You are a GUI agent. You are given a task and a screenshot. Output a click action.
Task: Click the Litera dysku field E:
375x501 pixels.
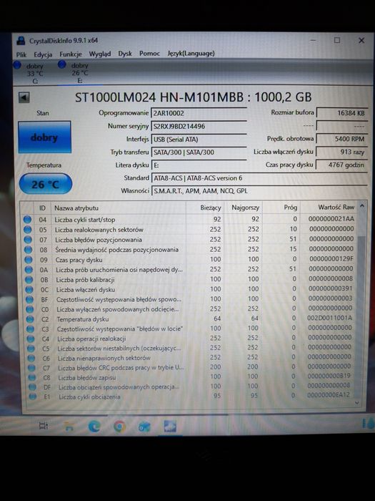tap(199, 165)
